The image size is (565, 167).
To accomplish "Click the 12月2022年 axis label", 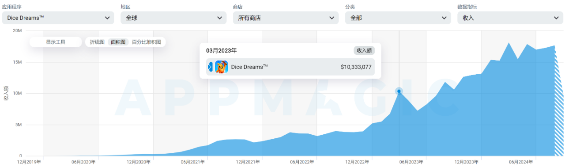I will click(357, 162).
